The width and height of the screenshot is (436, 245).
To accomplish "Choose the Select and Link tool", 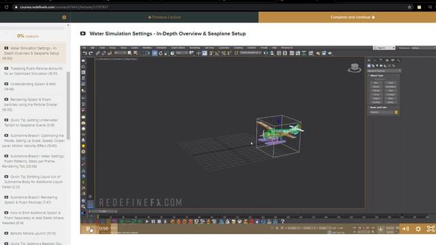I will click(97, 53).
